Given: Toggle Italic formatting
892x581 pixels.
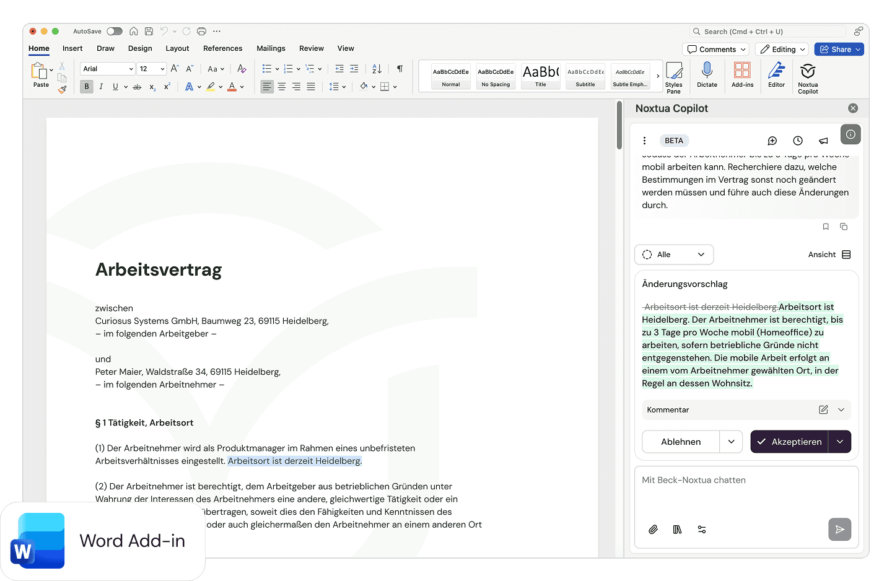Looking at the screenshot, I should (x=101, y=87).
